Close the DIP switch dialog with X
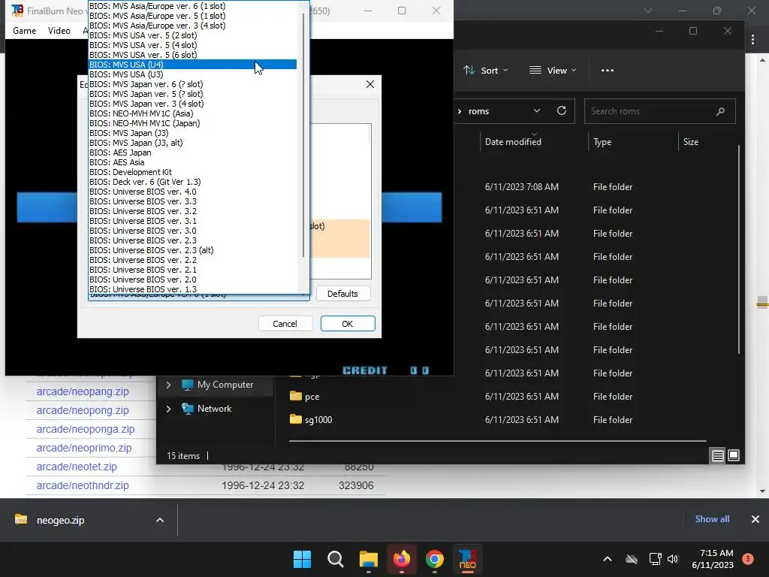Image resolution: width=769 pixels, height=577 pixels. [x=370, y=84]
